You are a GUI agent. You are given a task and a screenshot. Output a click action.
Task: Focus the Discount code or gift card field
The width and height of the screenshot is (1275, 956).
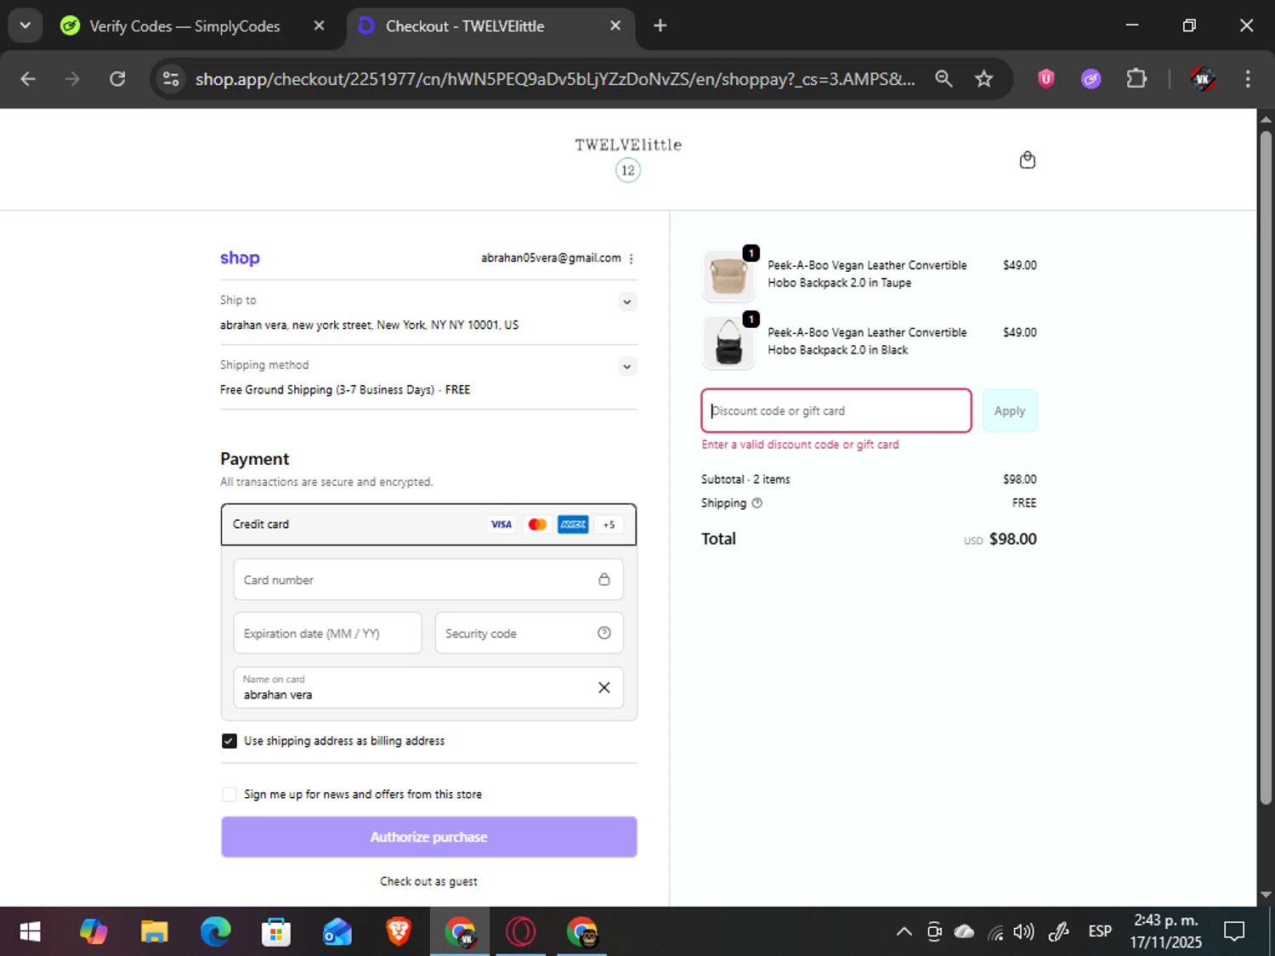click(x=836, y=410)
